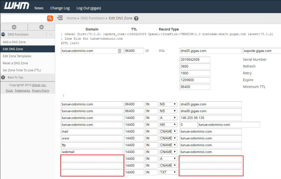Image resolution: width=281 pixels, height=179 pixels.
Task: Click the Serial Number input field
Action: pos(195,60)
